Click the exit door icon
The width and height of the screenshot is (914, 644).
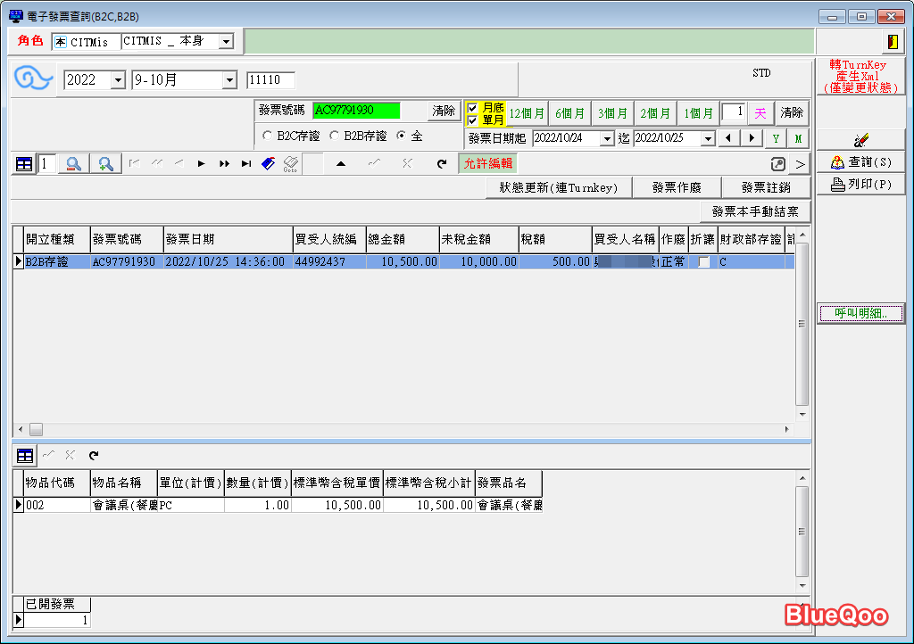[892, 42]
